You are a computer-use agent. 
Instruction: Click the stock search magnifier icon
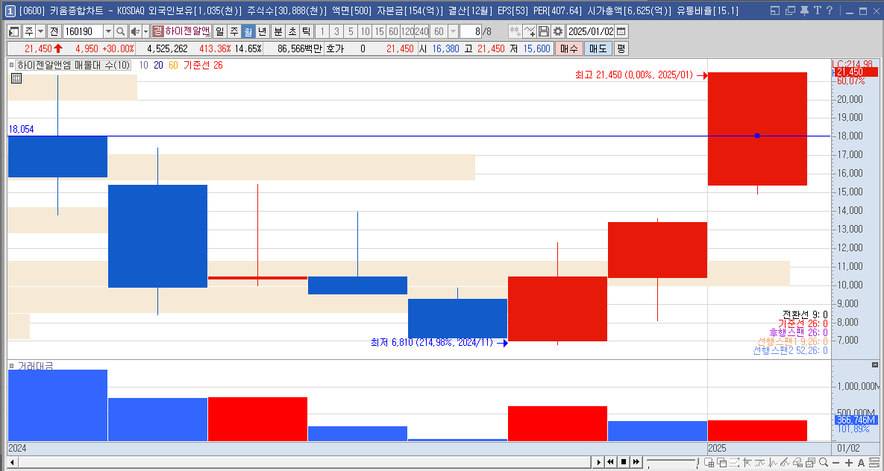(x=121, y=31)
